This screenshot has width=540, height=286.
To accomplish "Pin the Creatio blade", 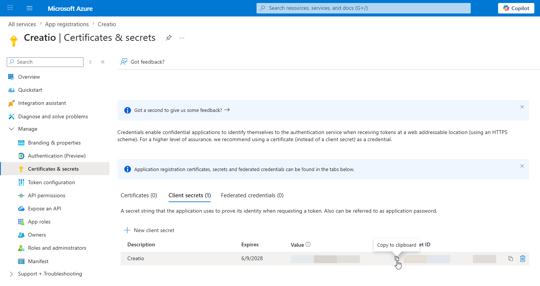I will (x=169, y=38).
